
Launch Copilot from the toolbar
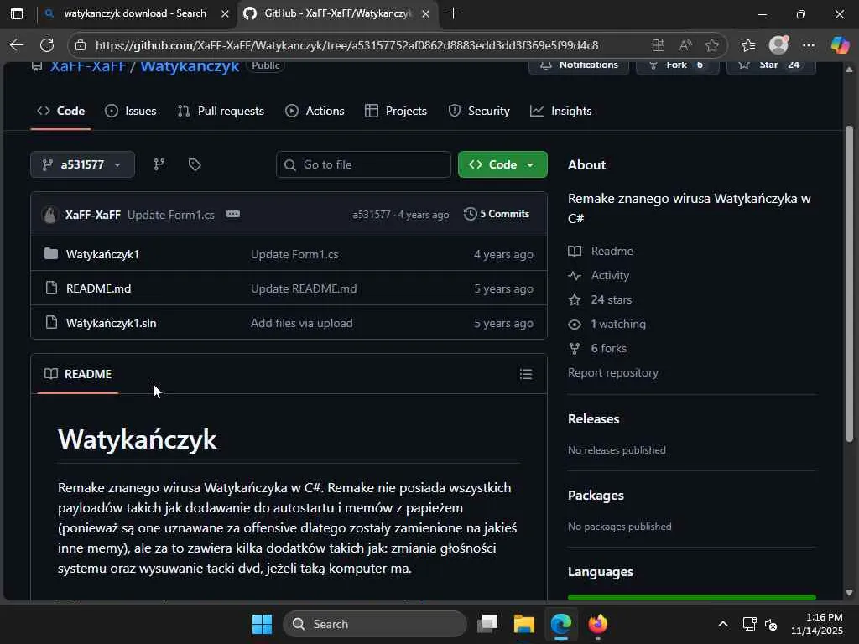(839, 45)
